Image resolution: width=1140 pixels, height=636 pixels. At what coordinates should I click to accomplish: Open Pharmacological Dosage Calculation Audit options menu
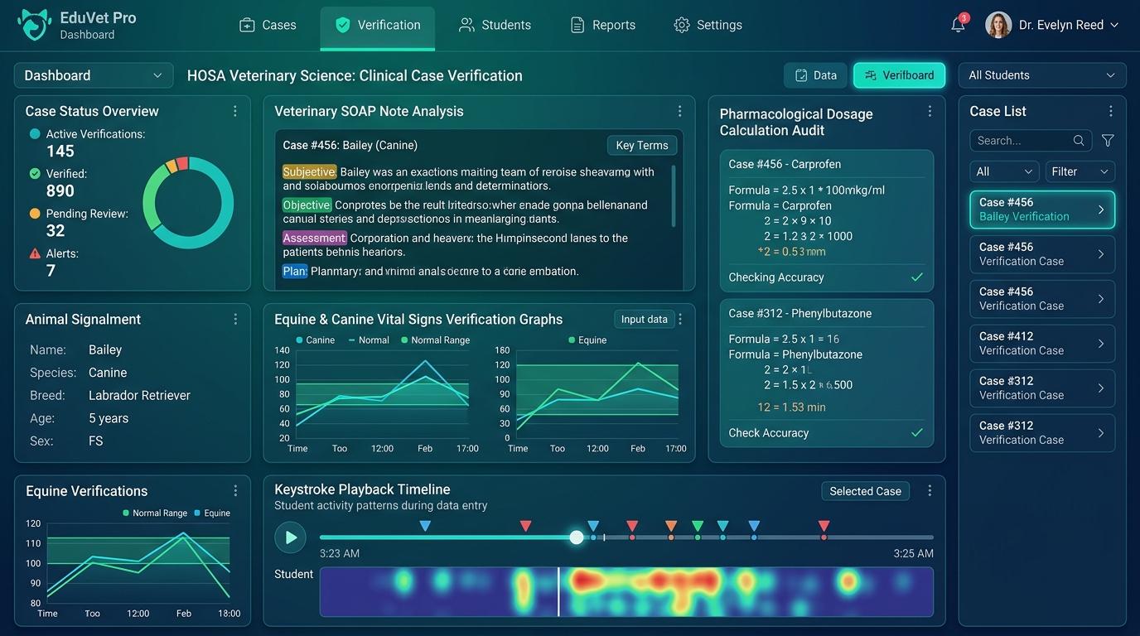point(930,111)
